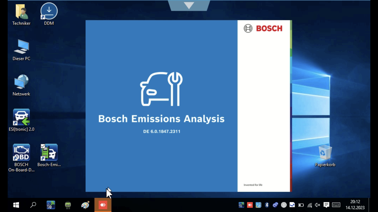Open the battery status tray icon

pos(301,205)
